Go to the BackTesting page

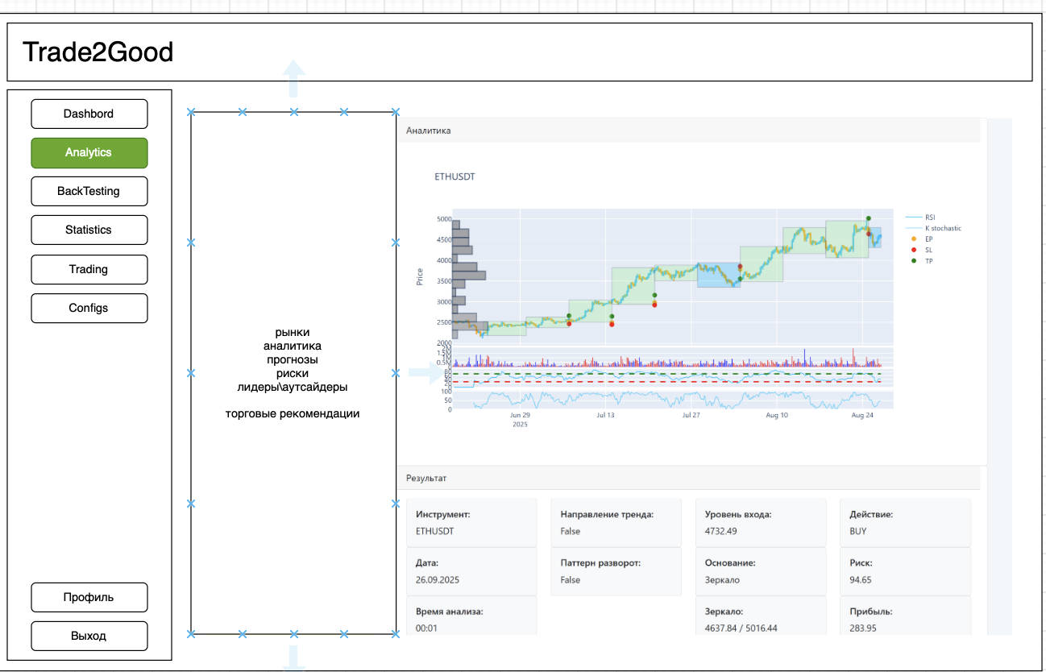tap(89, 191)
